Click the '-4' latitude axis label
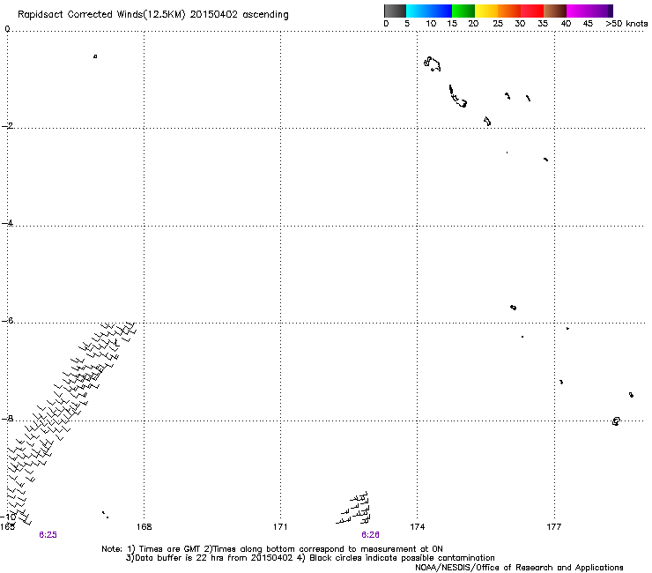This screenshot has height=573, width=652. (7, 223)
